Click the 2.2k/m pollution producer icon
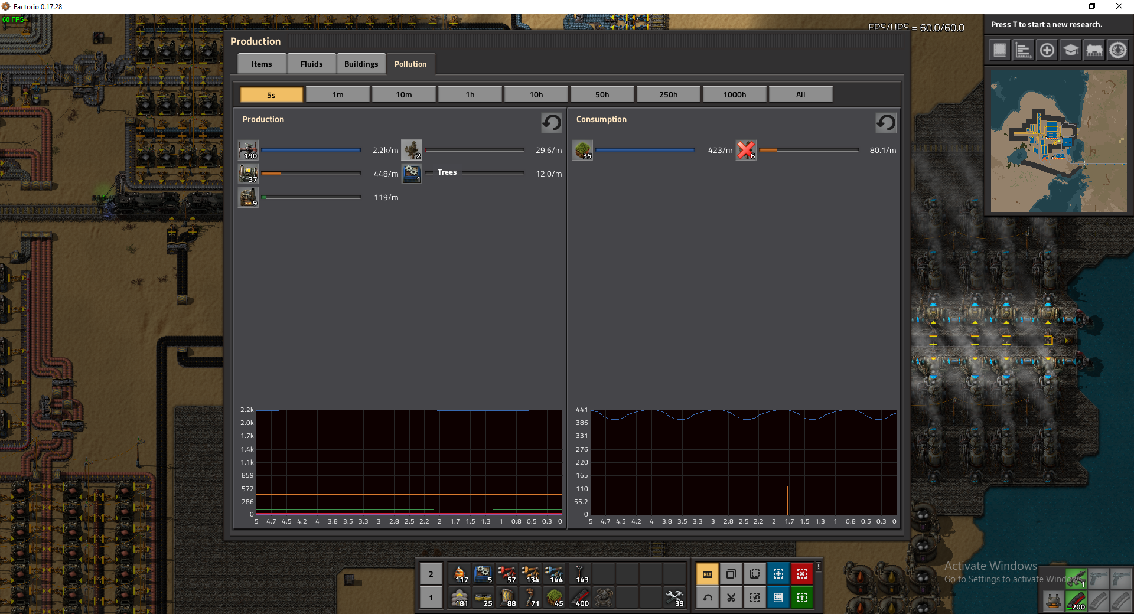 (248, 150)
